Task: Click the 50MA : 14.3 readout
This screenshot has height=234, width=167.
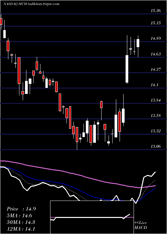Action: (x=21, y=222)
